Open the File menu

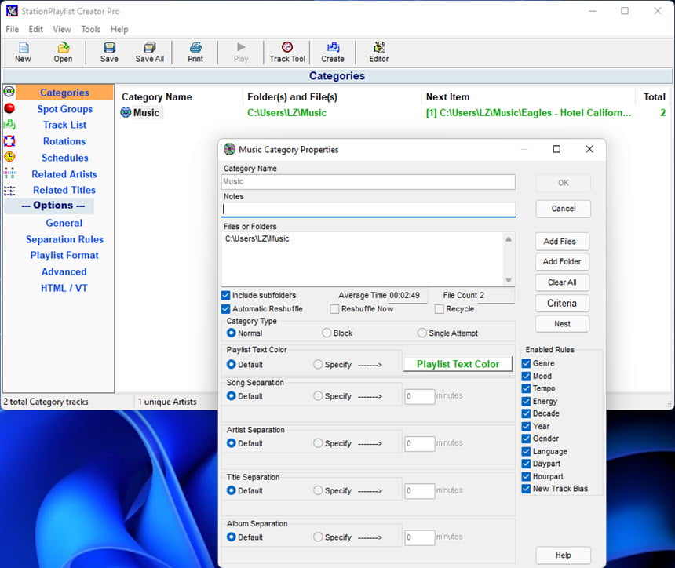(x=12, y=29)
